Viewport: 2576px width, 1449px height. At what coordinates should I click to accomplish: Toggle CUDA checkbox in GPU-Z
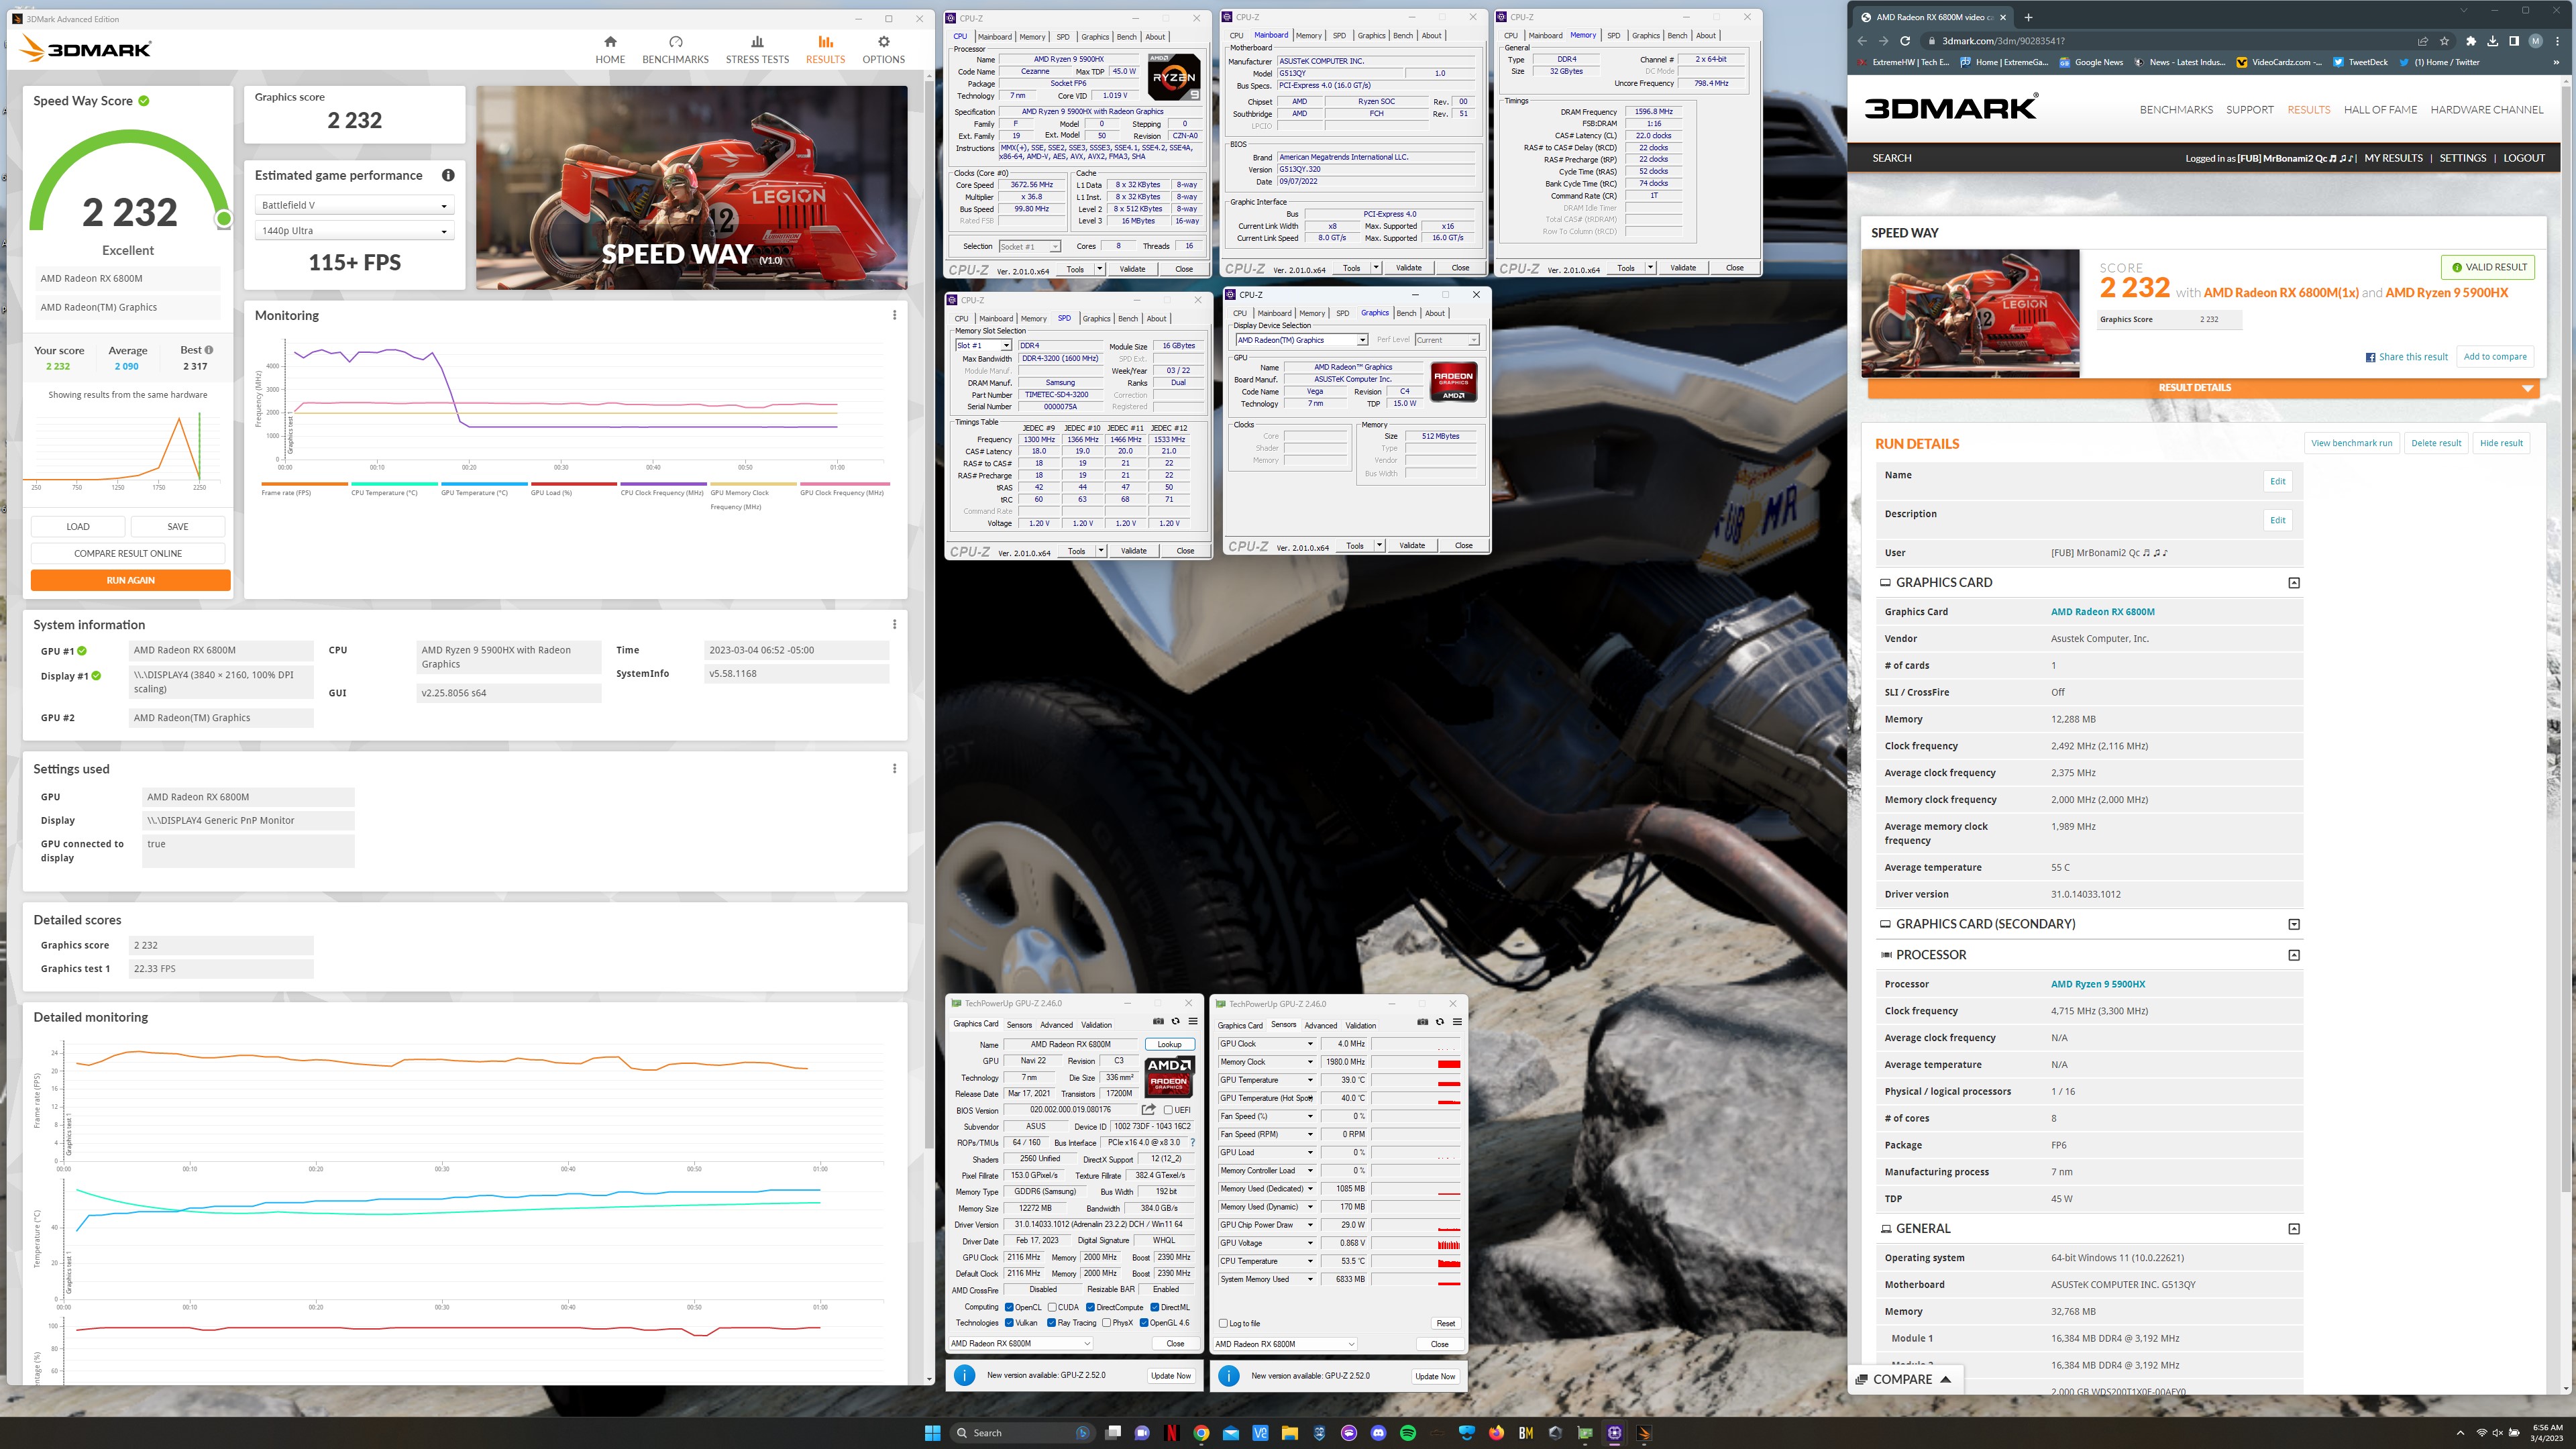click(x=1052, y=1307)
